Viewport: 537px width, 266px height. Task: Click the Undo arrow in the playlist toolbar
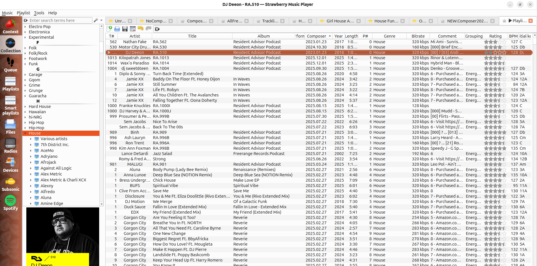(x=141, y=29)
